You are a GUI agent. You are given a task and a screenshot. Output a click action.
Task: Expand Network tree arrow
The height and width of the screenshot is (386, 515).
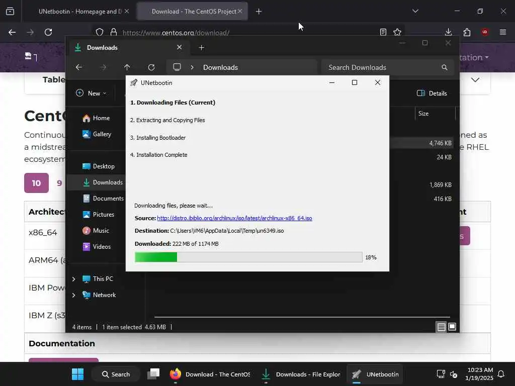(x=73, y=295)
